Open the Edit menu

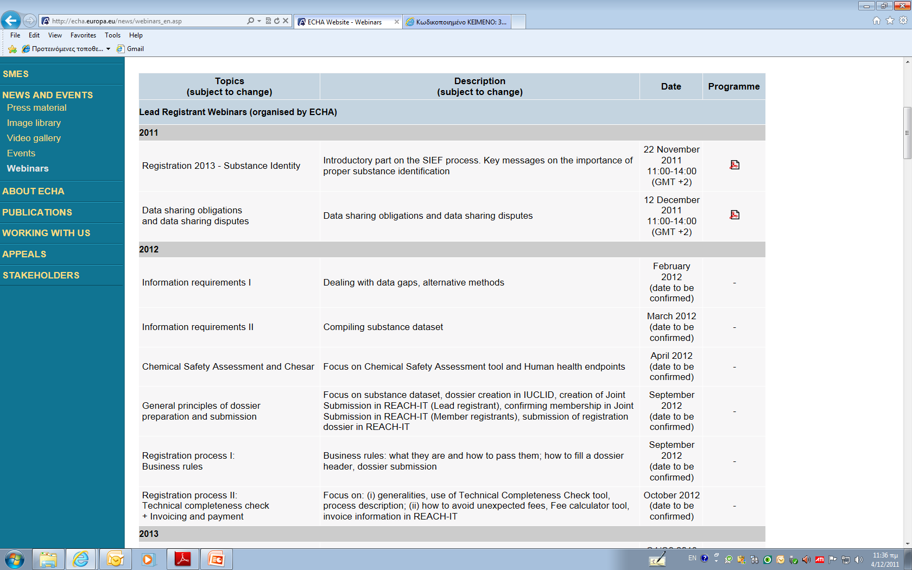coord(34,35)
